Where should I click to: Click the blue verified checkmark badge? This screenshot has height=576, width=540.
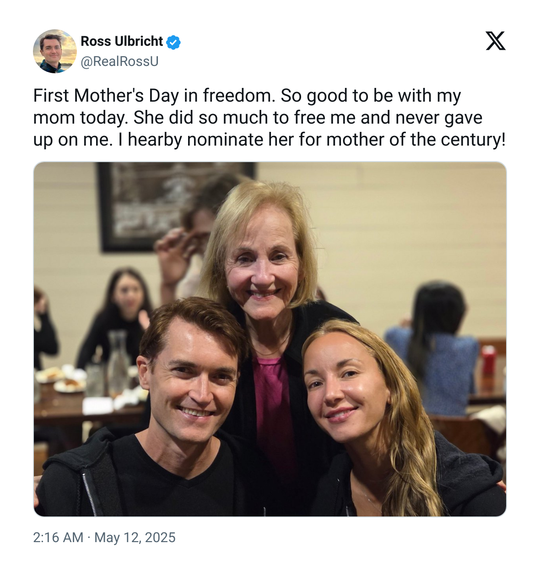click(173, 42)
